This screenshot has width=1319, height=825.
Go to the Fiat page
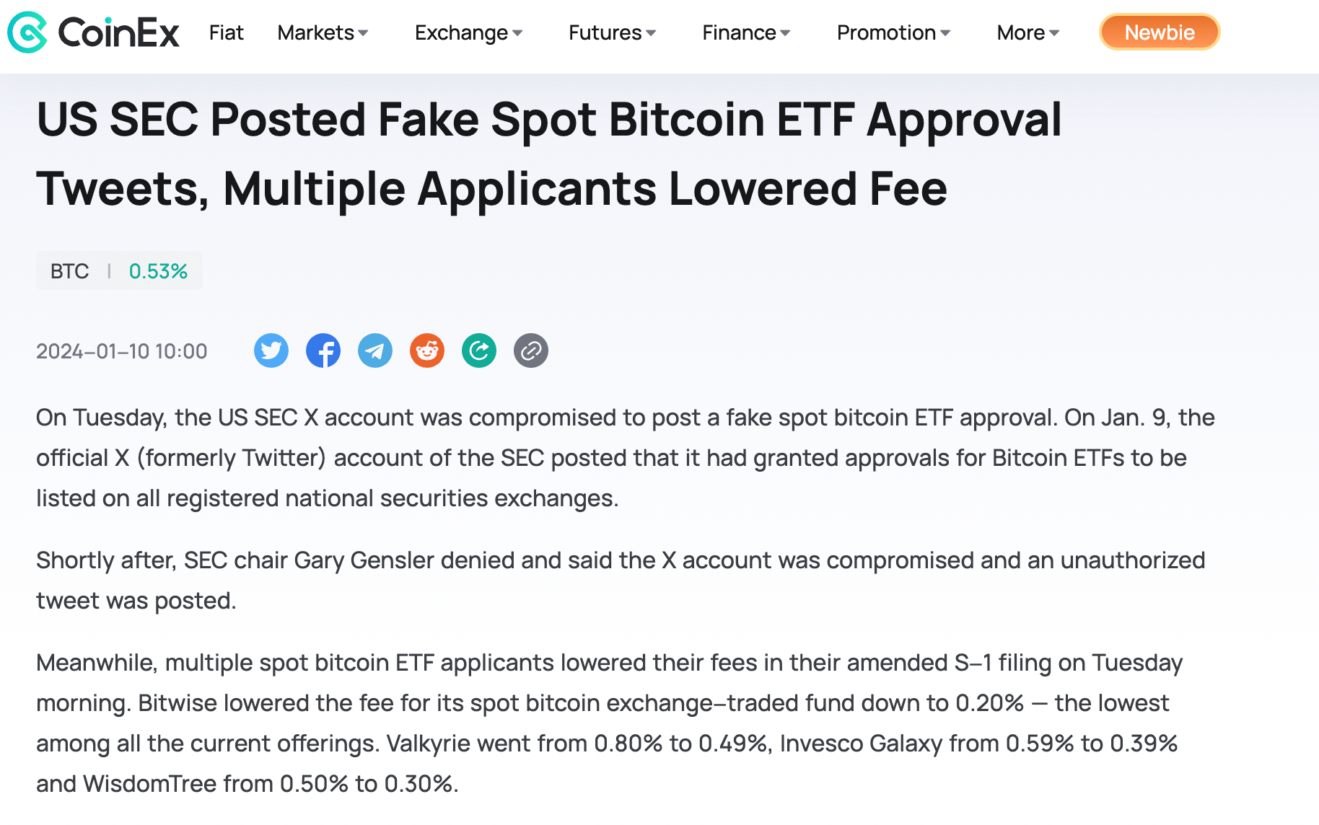[x=227, y=32]
